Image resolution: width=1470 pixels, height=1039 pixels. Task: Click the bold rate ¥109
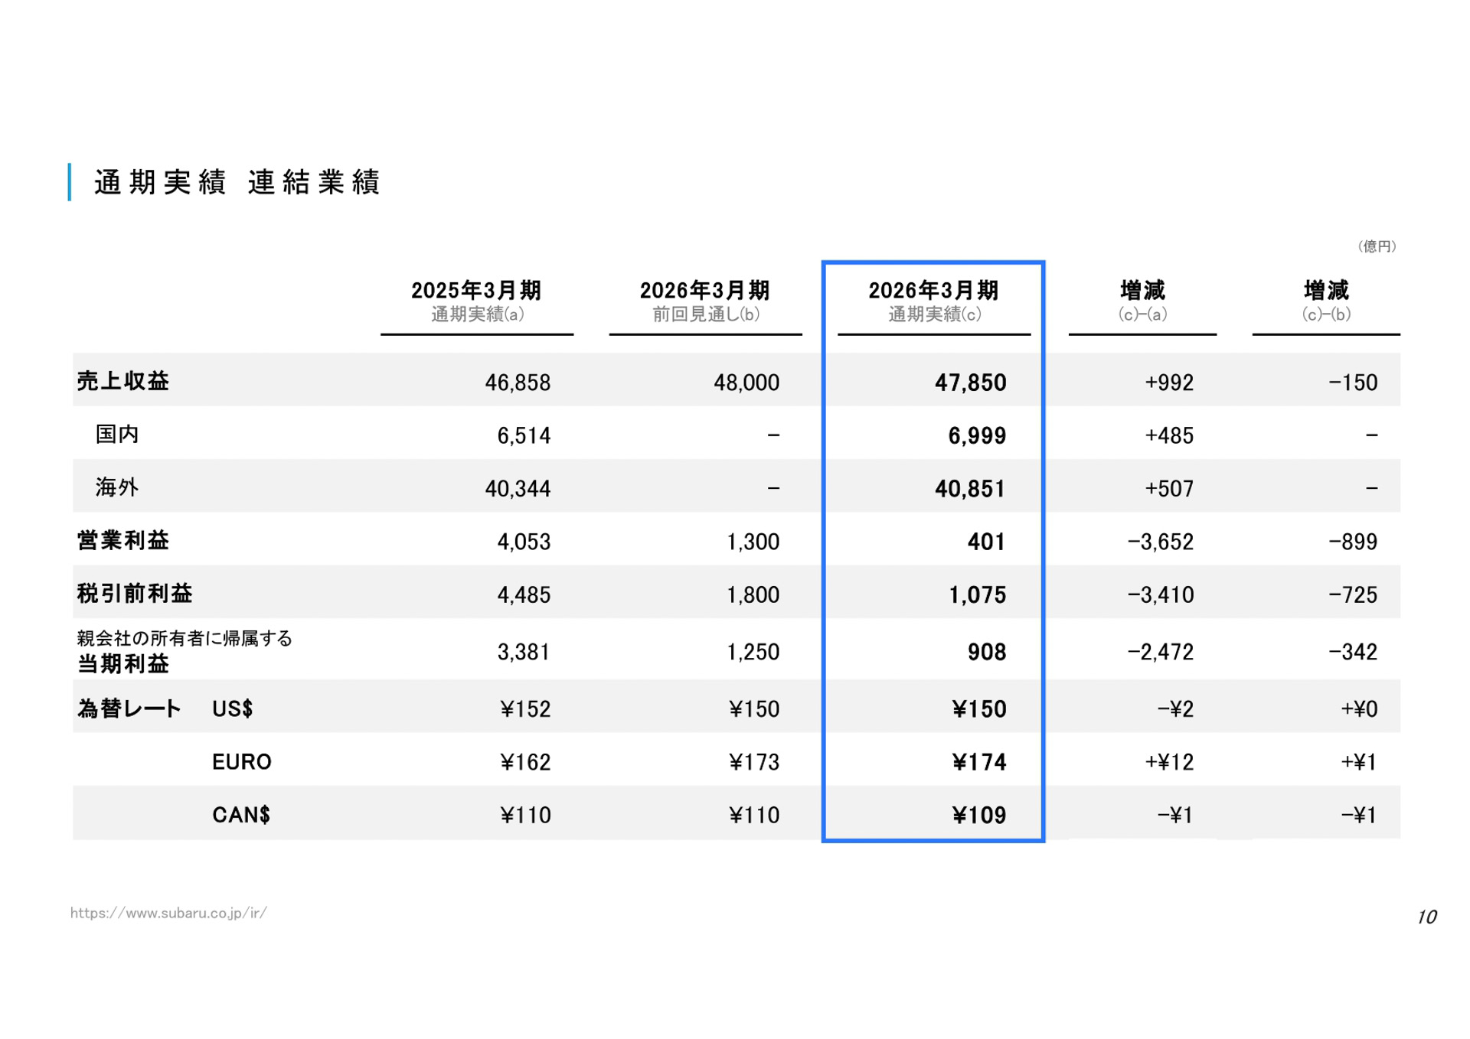pos(979,816)
